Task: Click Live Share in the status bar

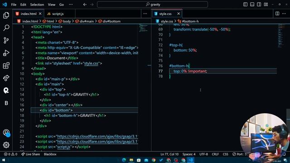Action: tap(30, 154)
